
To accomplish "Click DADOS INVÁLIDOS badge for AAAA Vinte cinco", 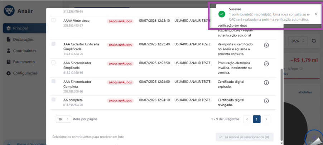I will 120,21.
